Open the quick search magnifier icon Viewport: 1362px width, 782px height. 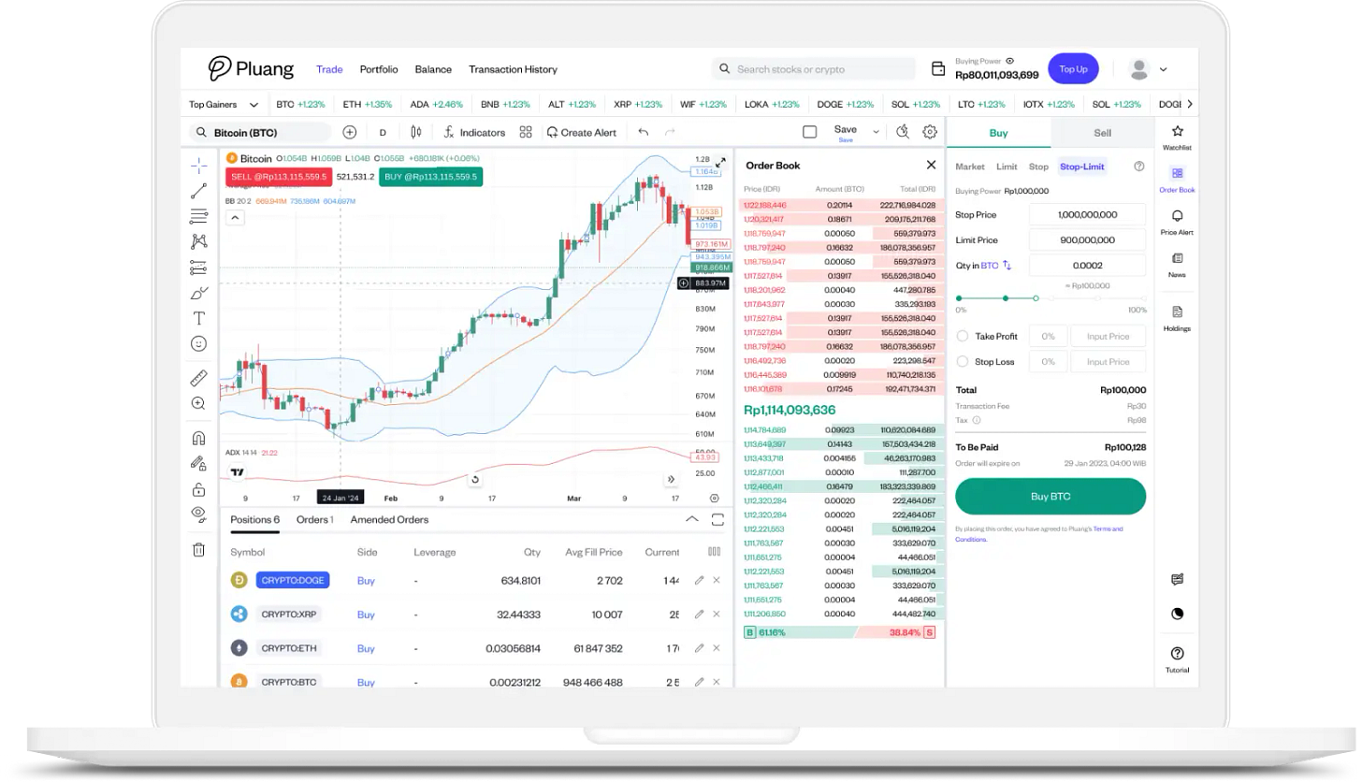pyautogui.click(x=903, y=132)
